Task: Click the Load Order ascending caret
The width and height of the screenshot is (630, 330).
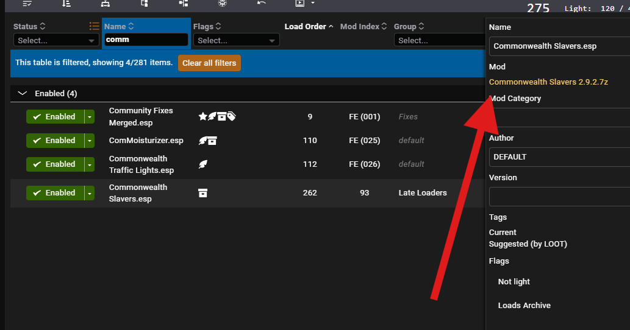Action: click(x=331, y=26)
